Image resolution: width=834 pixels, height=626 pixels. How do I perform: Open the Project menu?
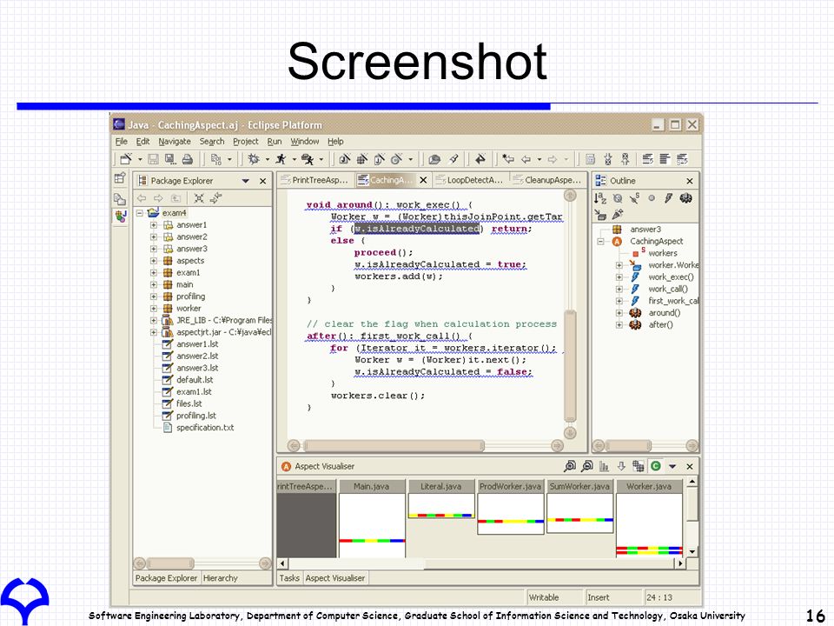(x=245, y=142)
